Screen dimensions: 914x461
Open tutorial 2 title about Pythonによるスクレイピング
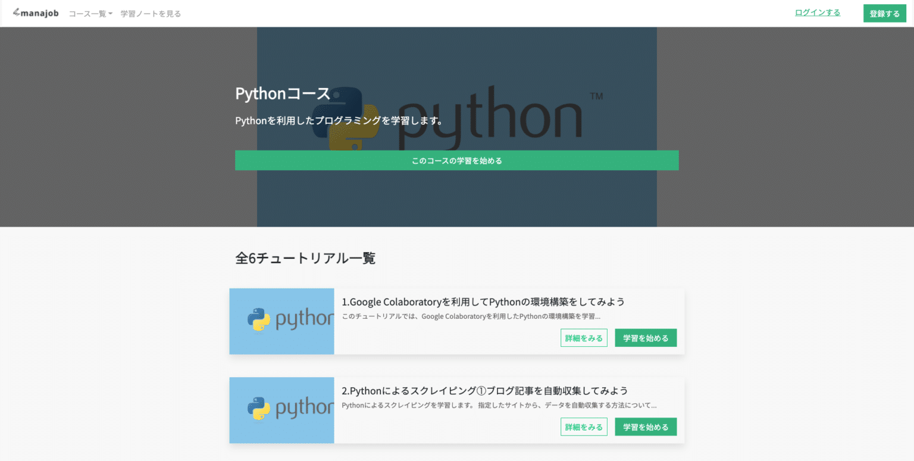[484, 391]
